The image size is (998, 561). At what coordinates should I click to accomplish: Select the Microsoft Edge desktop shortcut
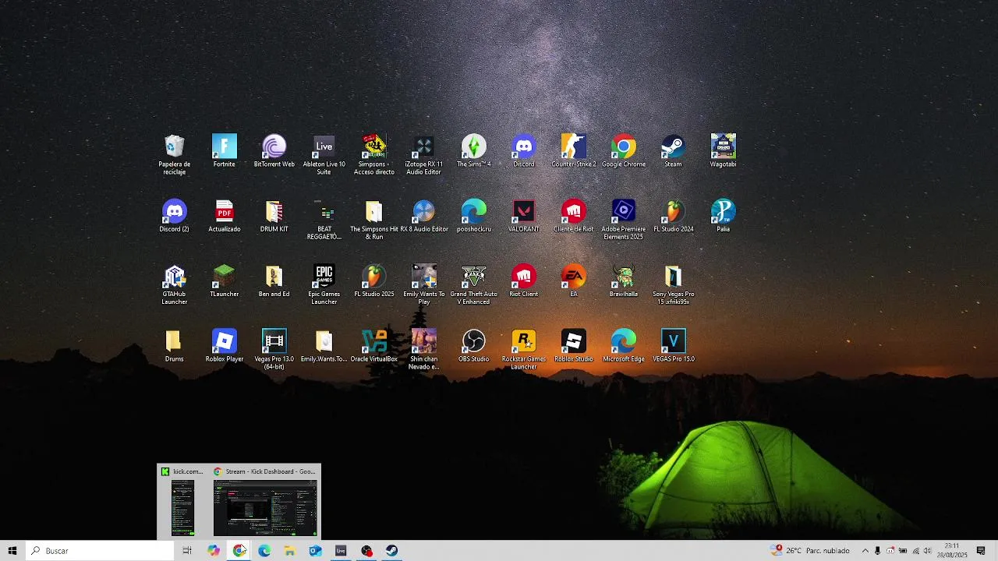click(624, 346)
